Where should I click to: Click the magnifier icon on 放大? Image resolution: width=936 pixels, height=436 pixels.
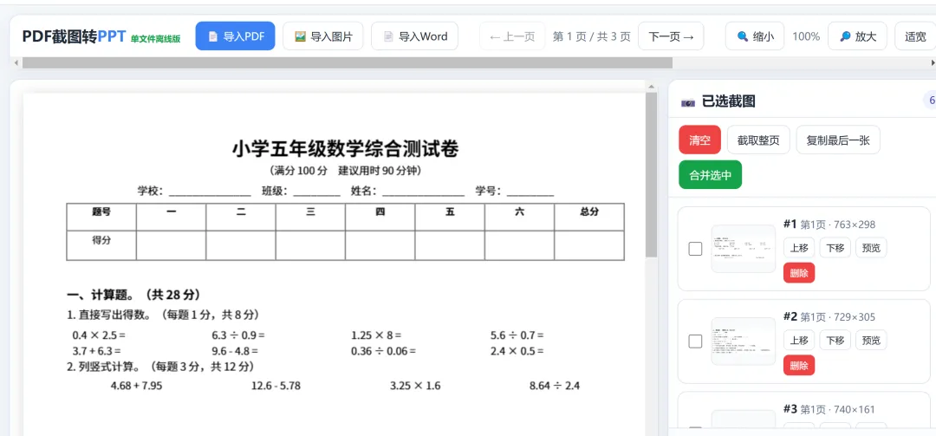click(x=845, y=36)
